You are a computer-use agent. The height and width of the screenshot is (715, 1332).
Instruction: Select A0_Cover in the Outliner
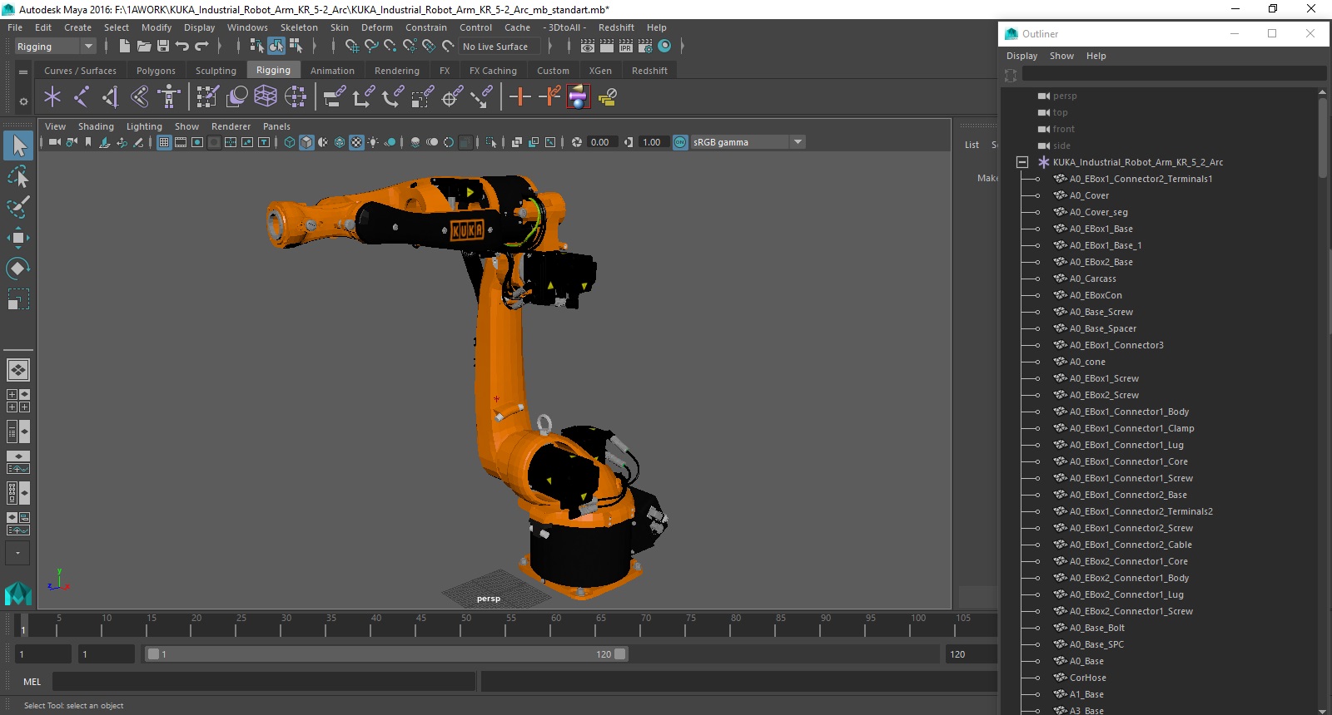1089,195
